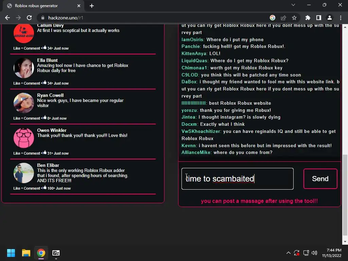Click the scrollbar up arrow

coord(345,27)
